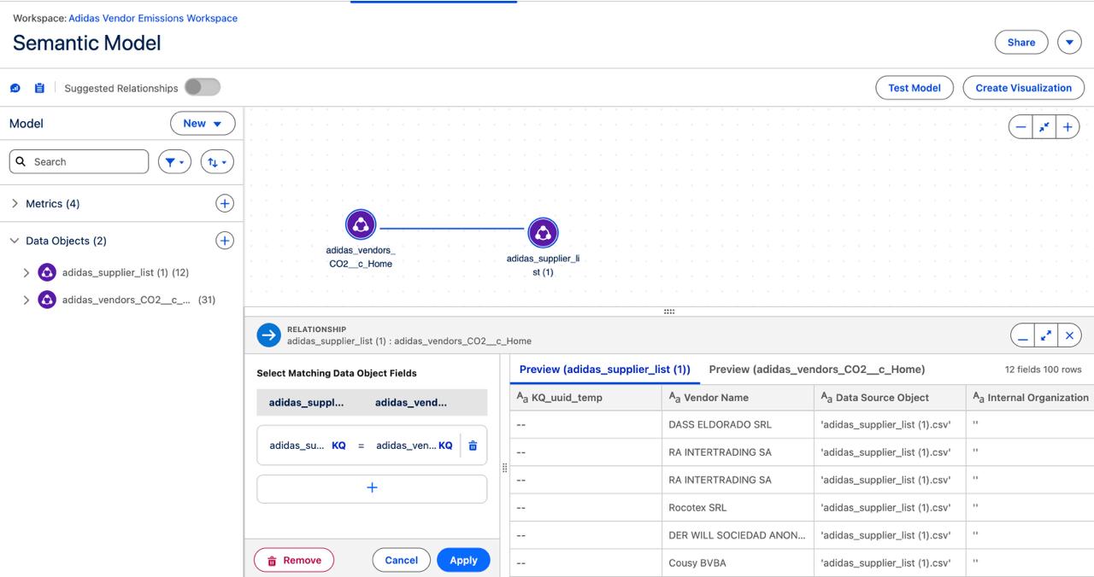Image resolution: width=1094 pixels, height=577 pixels.
Task: Open Adidas Vendor Emissions Workspace link
Action: [x=153, y=18]
